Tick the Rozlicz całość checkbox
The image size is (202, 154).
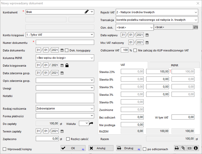(68, 139)
